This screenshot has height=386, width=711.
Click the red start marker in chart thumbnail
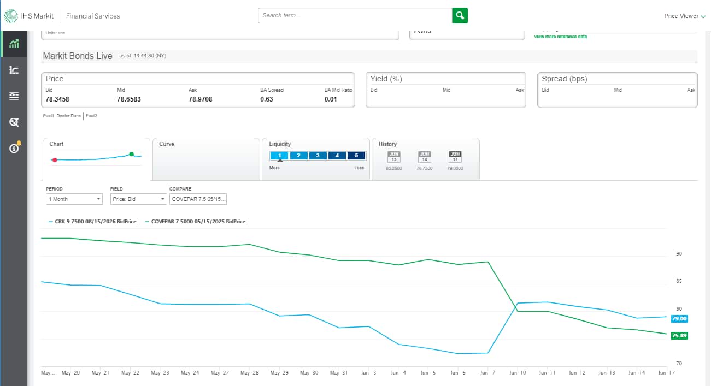click(x=54, y=160)
